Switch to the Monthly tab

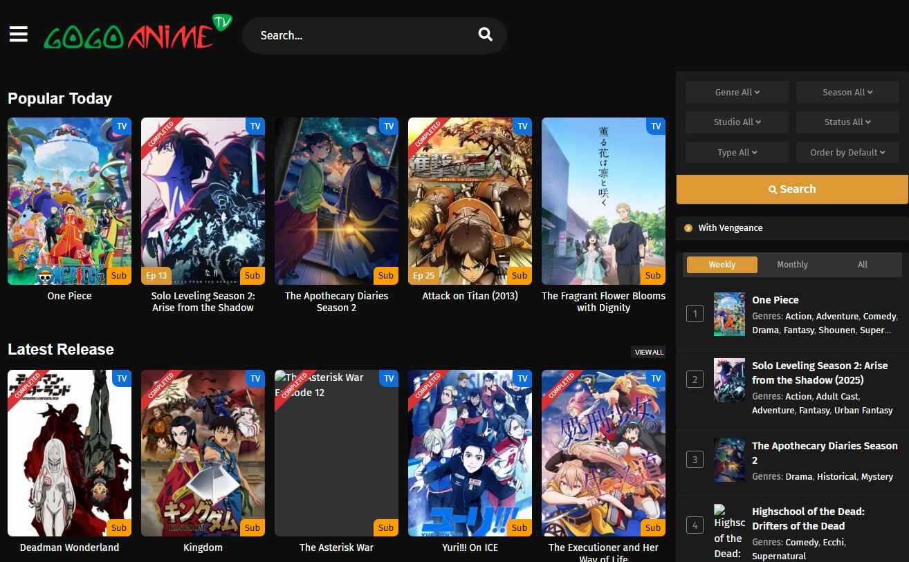click(x=792, y=264)
